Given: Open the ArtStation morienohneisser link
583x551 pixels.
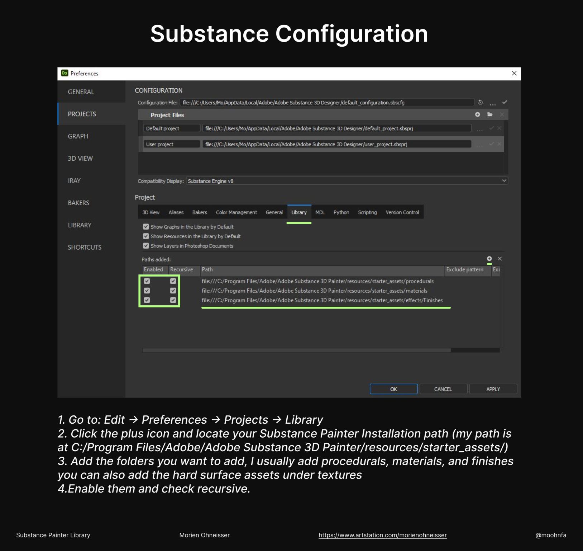Looking at the screenshot, I should pyautogui.click(x=382, y=535).
